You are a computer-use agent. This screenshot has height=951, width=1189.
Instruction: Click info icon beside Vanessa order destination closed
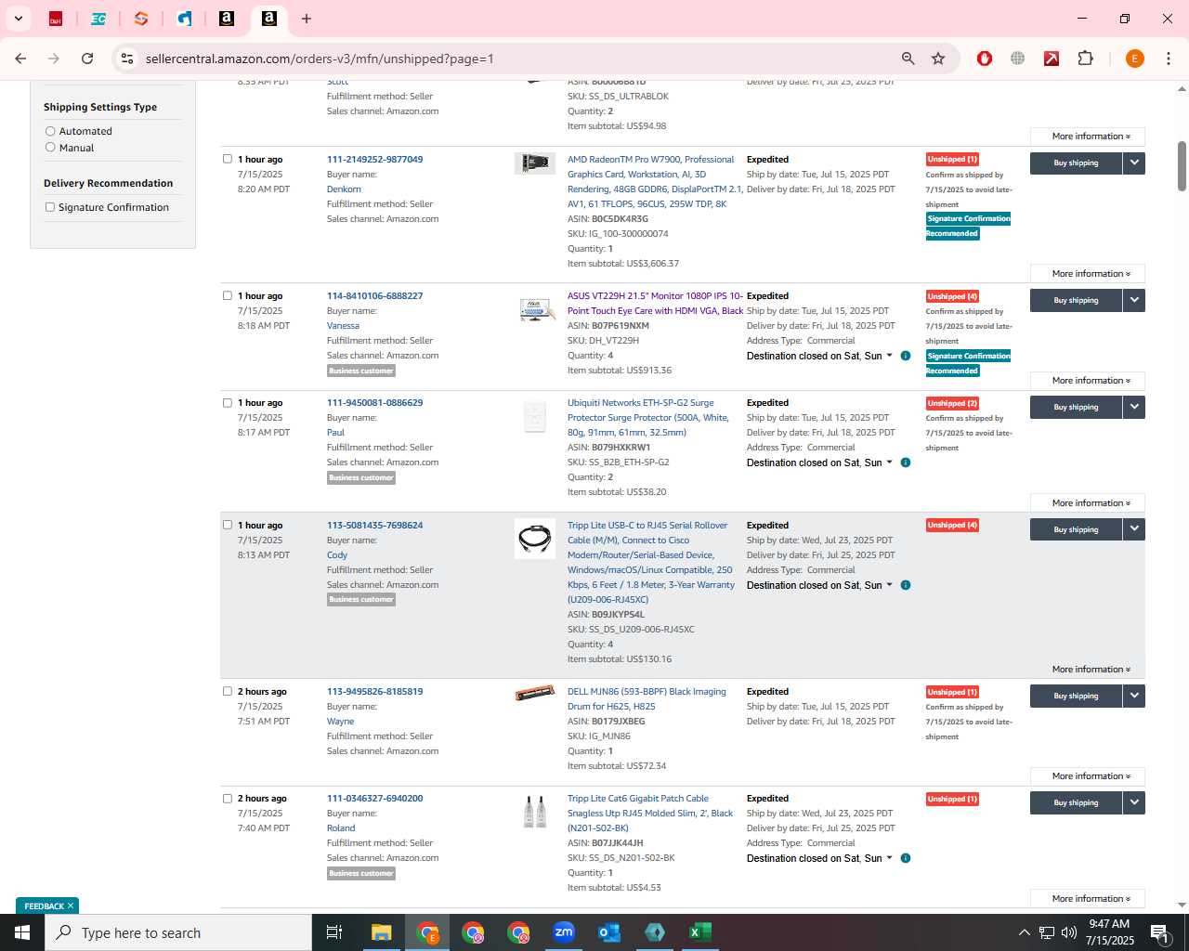pos(906,356)
